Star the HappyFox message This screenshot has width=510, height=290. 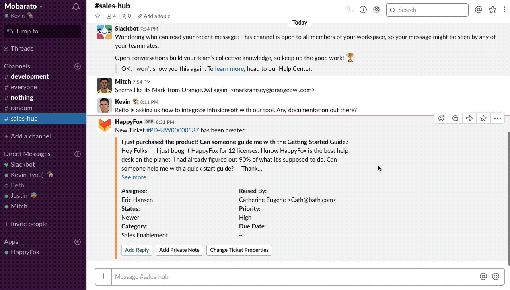(483, 118)
